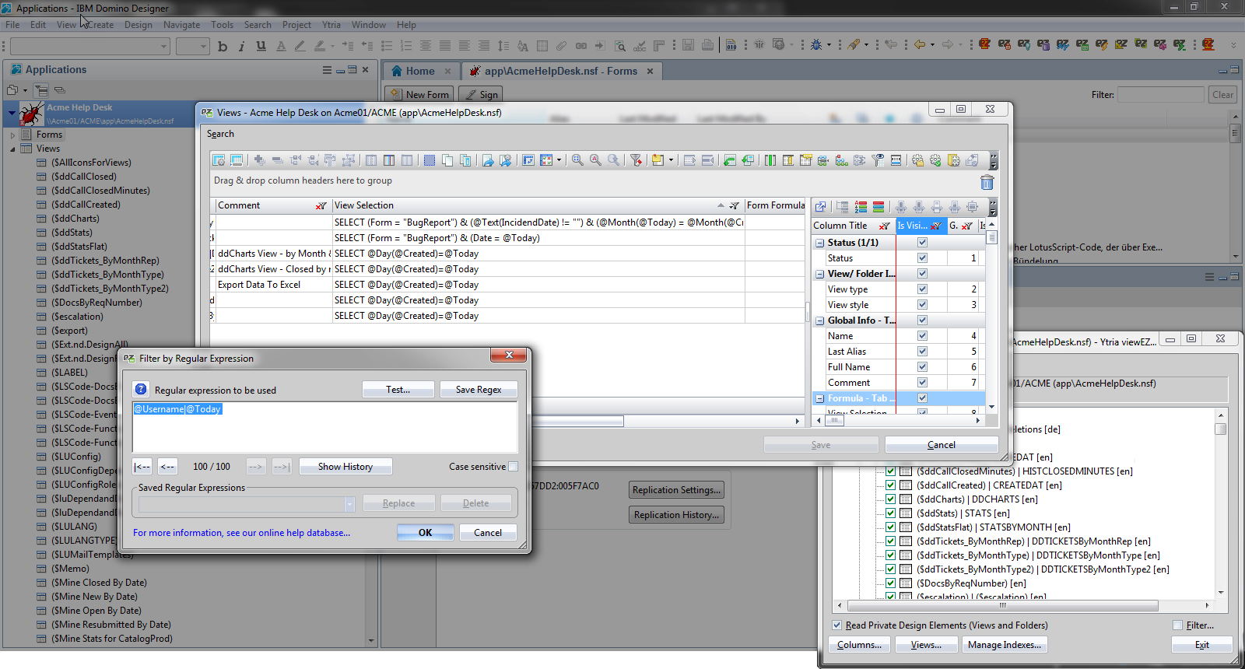
Task: Collapse the Global Info group
Action: 819,320
